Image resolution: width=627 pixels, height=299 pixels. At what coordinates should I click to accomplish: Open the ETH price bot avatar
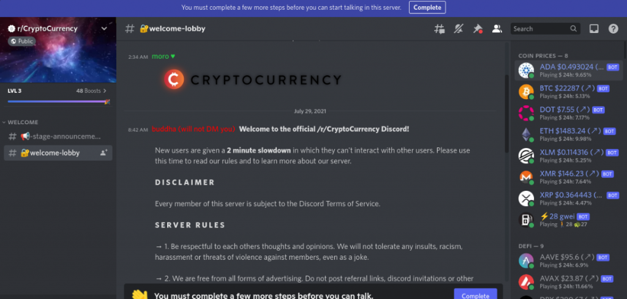[526, 135]
